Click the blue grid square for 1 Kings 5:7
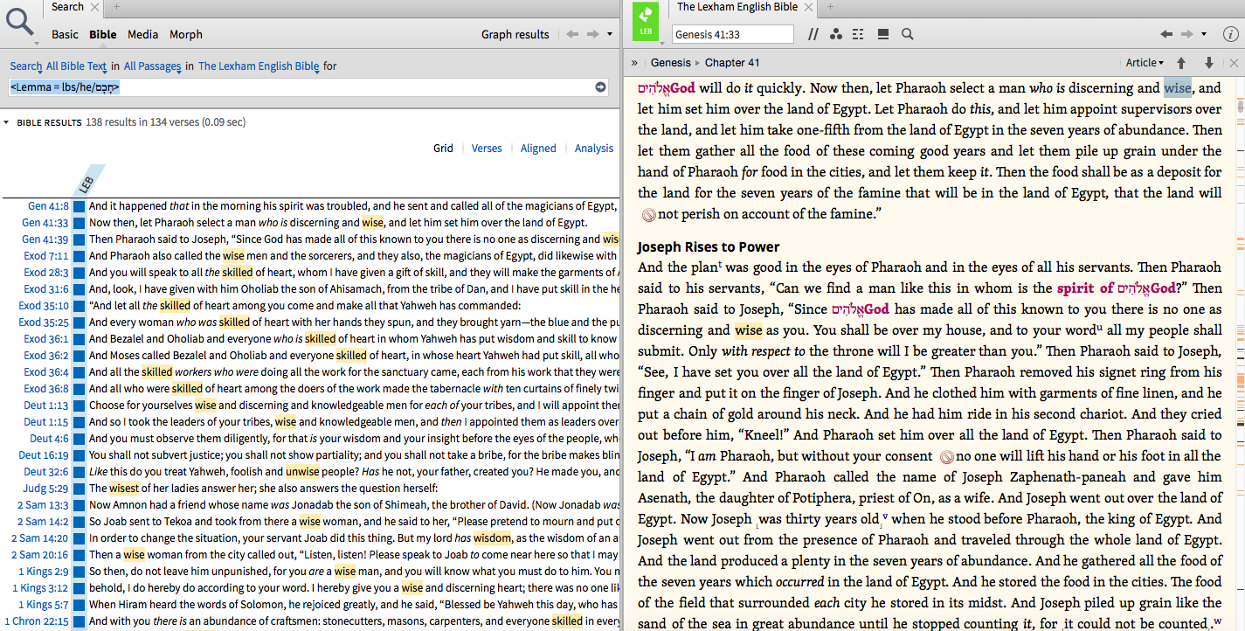1245x631 pixels. [x=79, y=605]
